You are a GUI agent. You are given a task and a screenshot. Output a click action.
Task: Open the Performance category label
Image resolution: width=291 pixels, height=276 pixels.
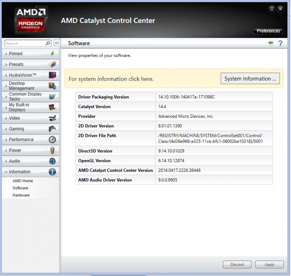[21, 139]
